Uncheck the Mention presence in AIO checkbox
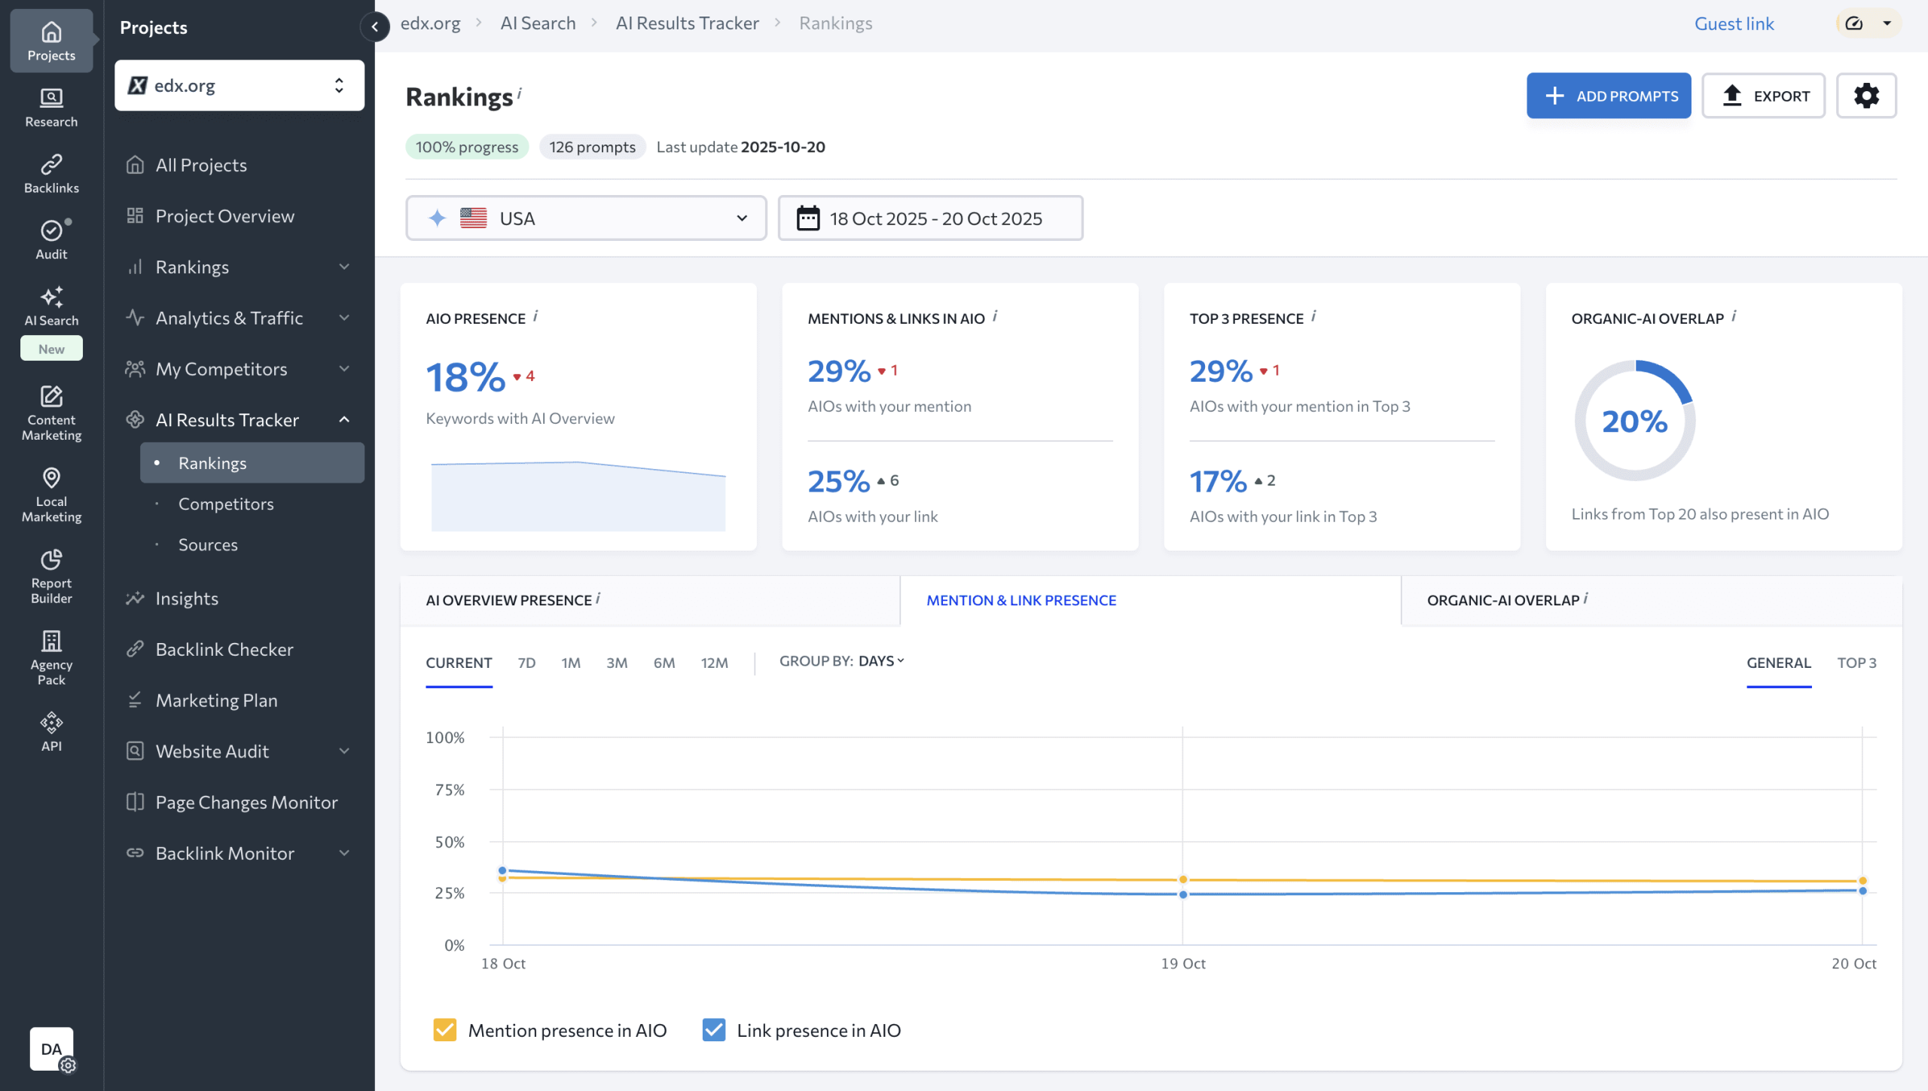1928x1091 pixels. coord(445,1030)
